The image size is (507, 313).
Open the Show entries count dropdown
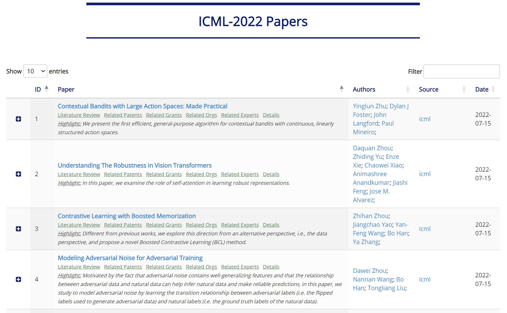(x=35, y=71)
